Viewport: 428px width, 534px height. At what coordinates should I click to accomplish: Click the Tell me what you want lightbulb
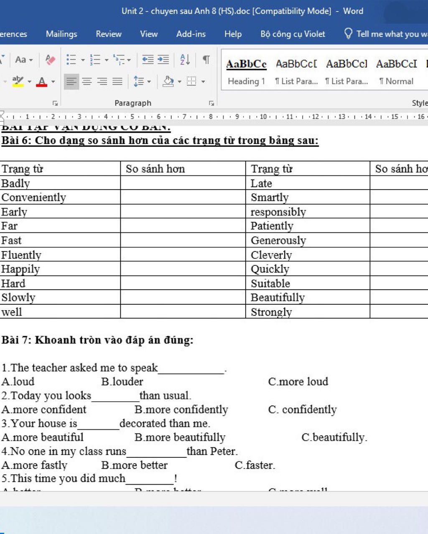(x=348, y=33)
